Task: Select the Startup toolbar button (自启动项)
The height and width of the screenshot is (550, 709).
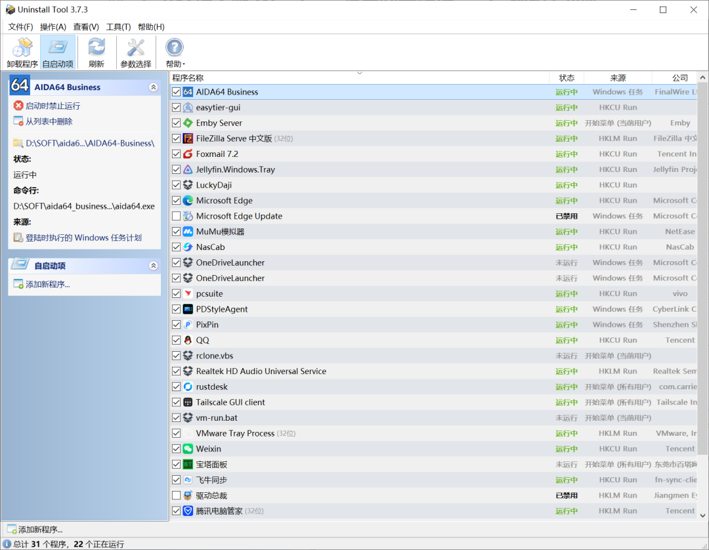Action: pos(58,53)
